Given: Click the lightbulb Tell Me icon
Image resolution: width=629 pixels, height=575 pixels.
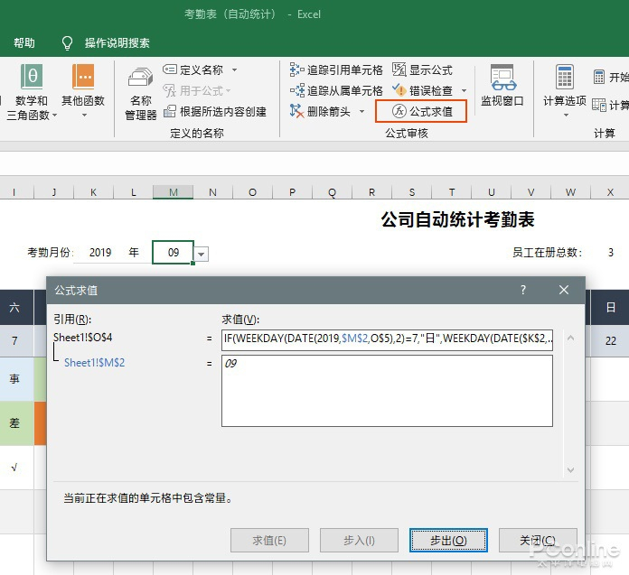Looking at the screenshot, I should point(67,42).
